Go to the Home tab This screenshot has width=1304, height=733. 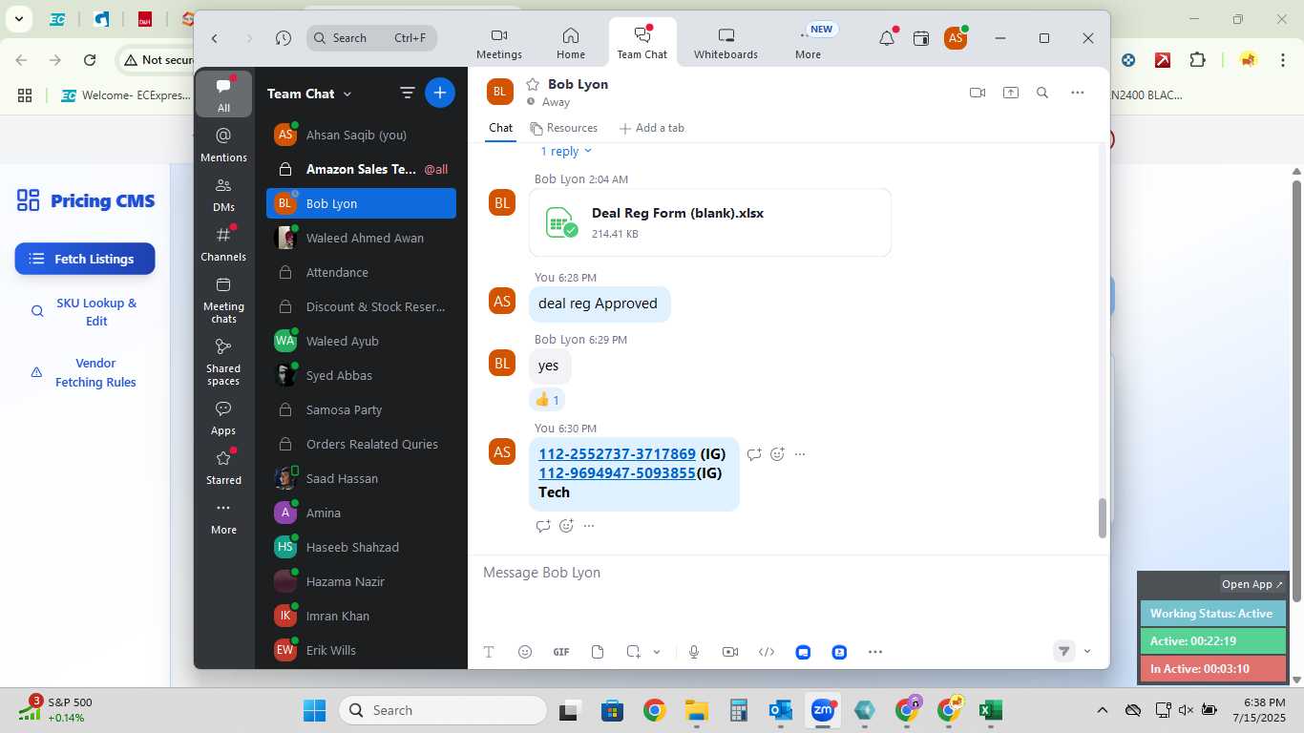pyautogui.click(x=571, y=43)
